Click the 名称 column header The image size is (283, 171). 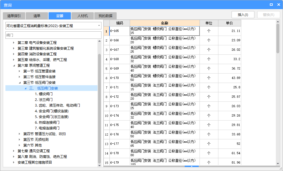coord(165,23)
